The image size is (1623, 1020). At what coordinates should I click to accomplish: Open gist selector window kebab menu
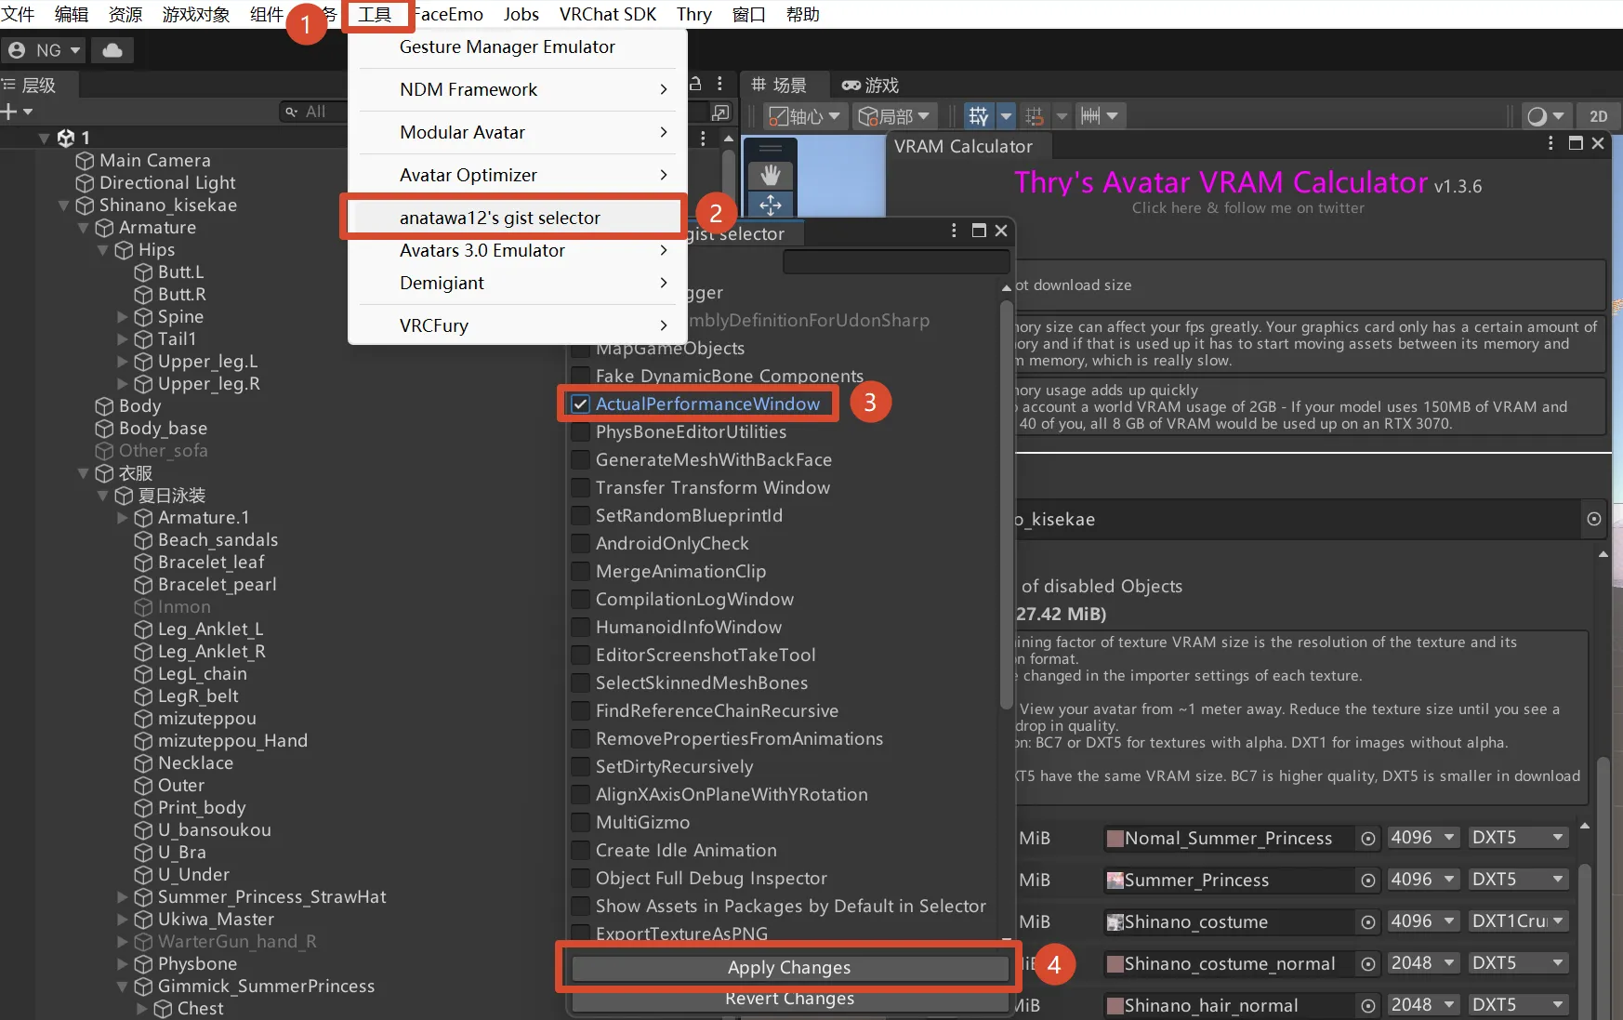pos(954,231)
